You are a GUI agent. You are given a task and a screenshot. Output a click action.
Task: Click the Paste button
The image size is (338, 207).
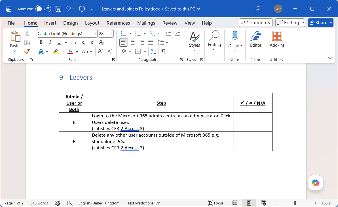(15, 39)
